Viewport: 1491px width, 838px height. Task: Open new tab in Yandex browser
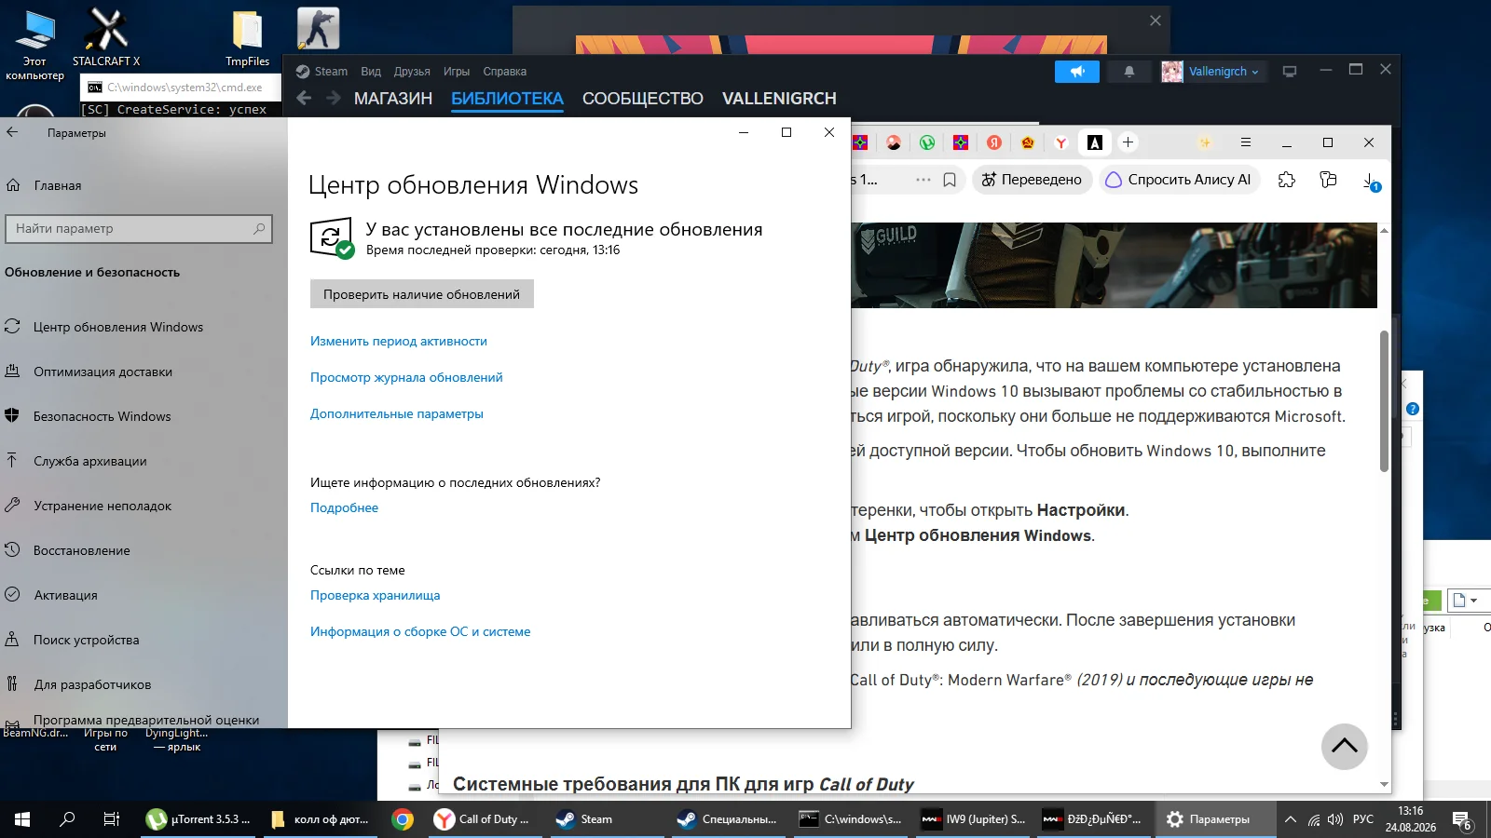1128,142
